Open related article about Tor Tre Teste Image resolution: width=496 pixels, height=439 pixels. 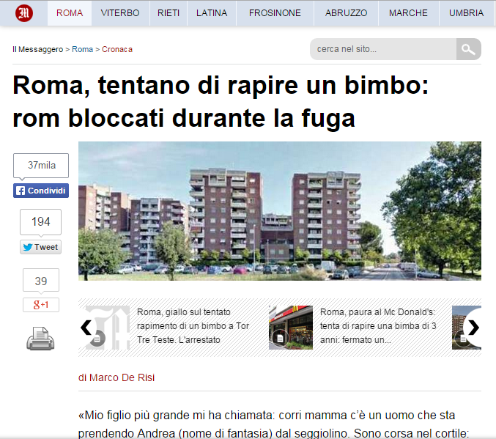coord(193,326)
